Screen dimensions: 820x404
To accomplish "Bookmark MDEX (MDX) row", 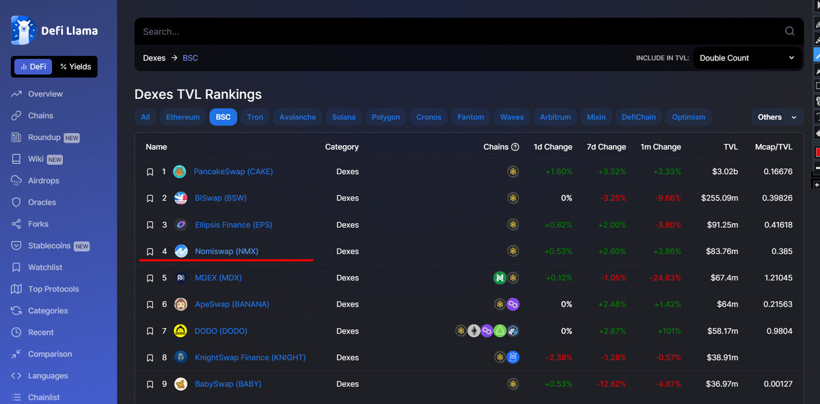I will tap(150, 278).
